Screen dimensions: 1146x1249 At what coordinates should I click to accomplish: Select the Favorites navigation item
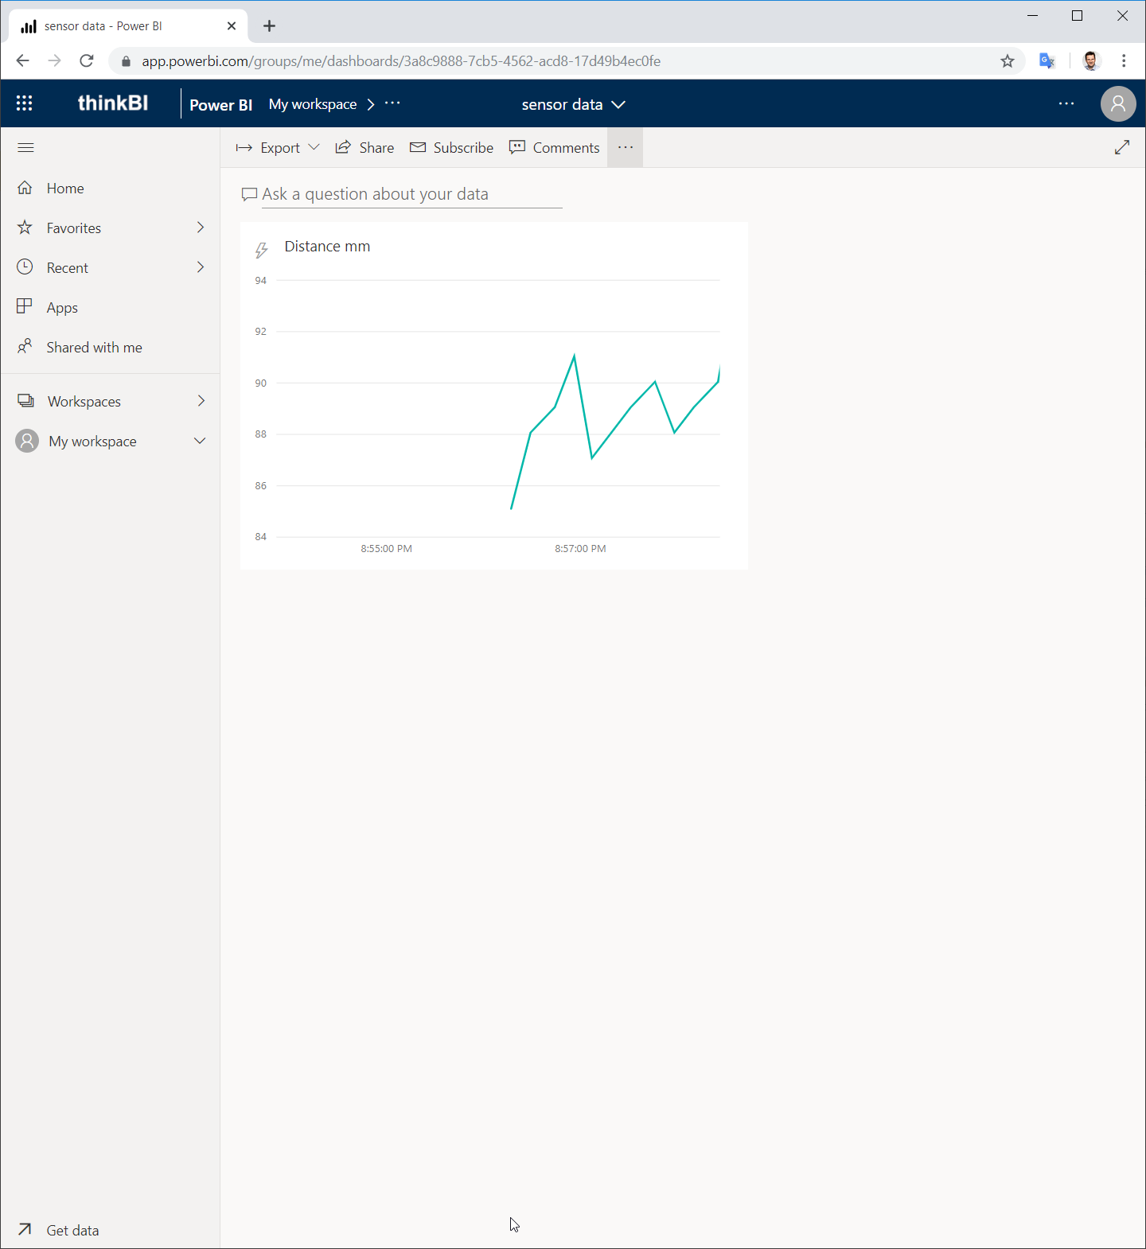click(x=110, y=228)
